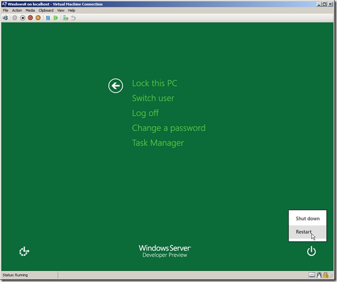Open the Media menu
The width and height of the screenshot is (337, 282).
(30, 10)
